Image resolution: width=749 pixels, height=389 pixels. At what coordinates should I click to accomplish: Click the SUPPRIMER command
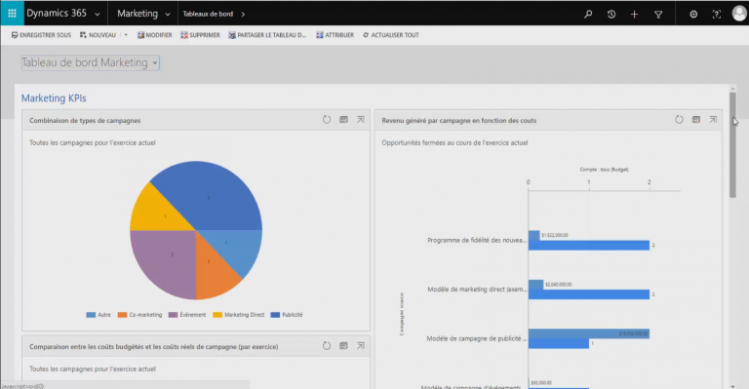(200, 35)
